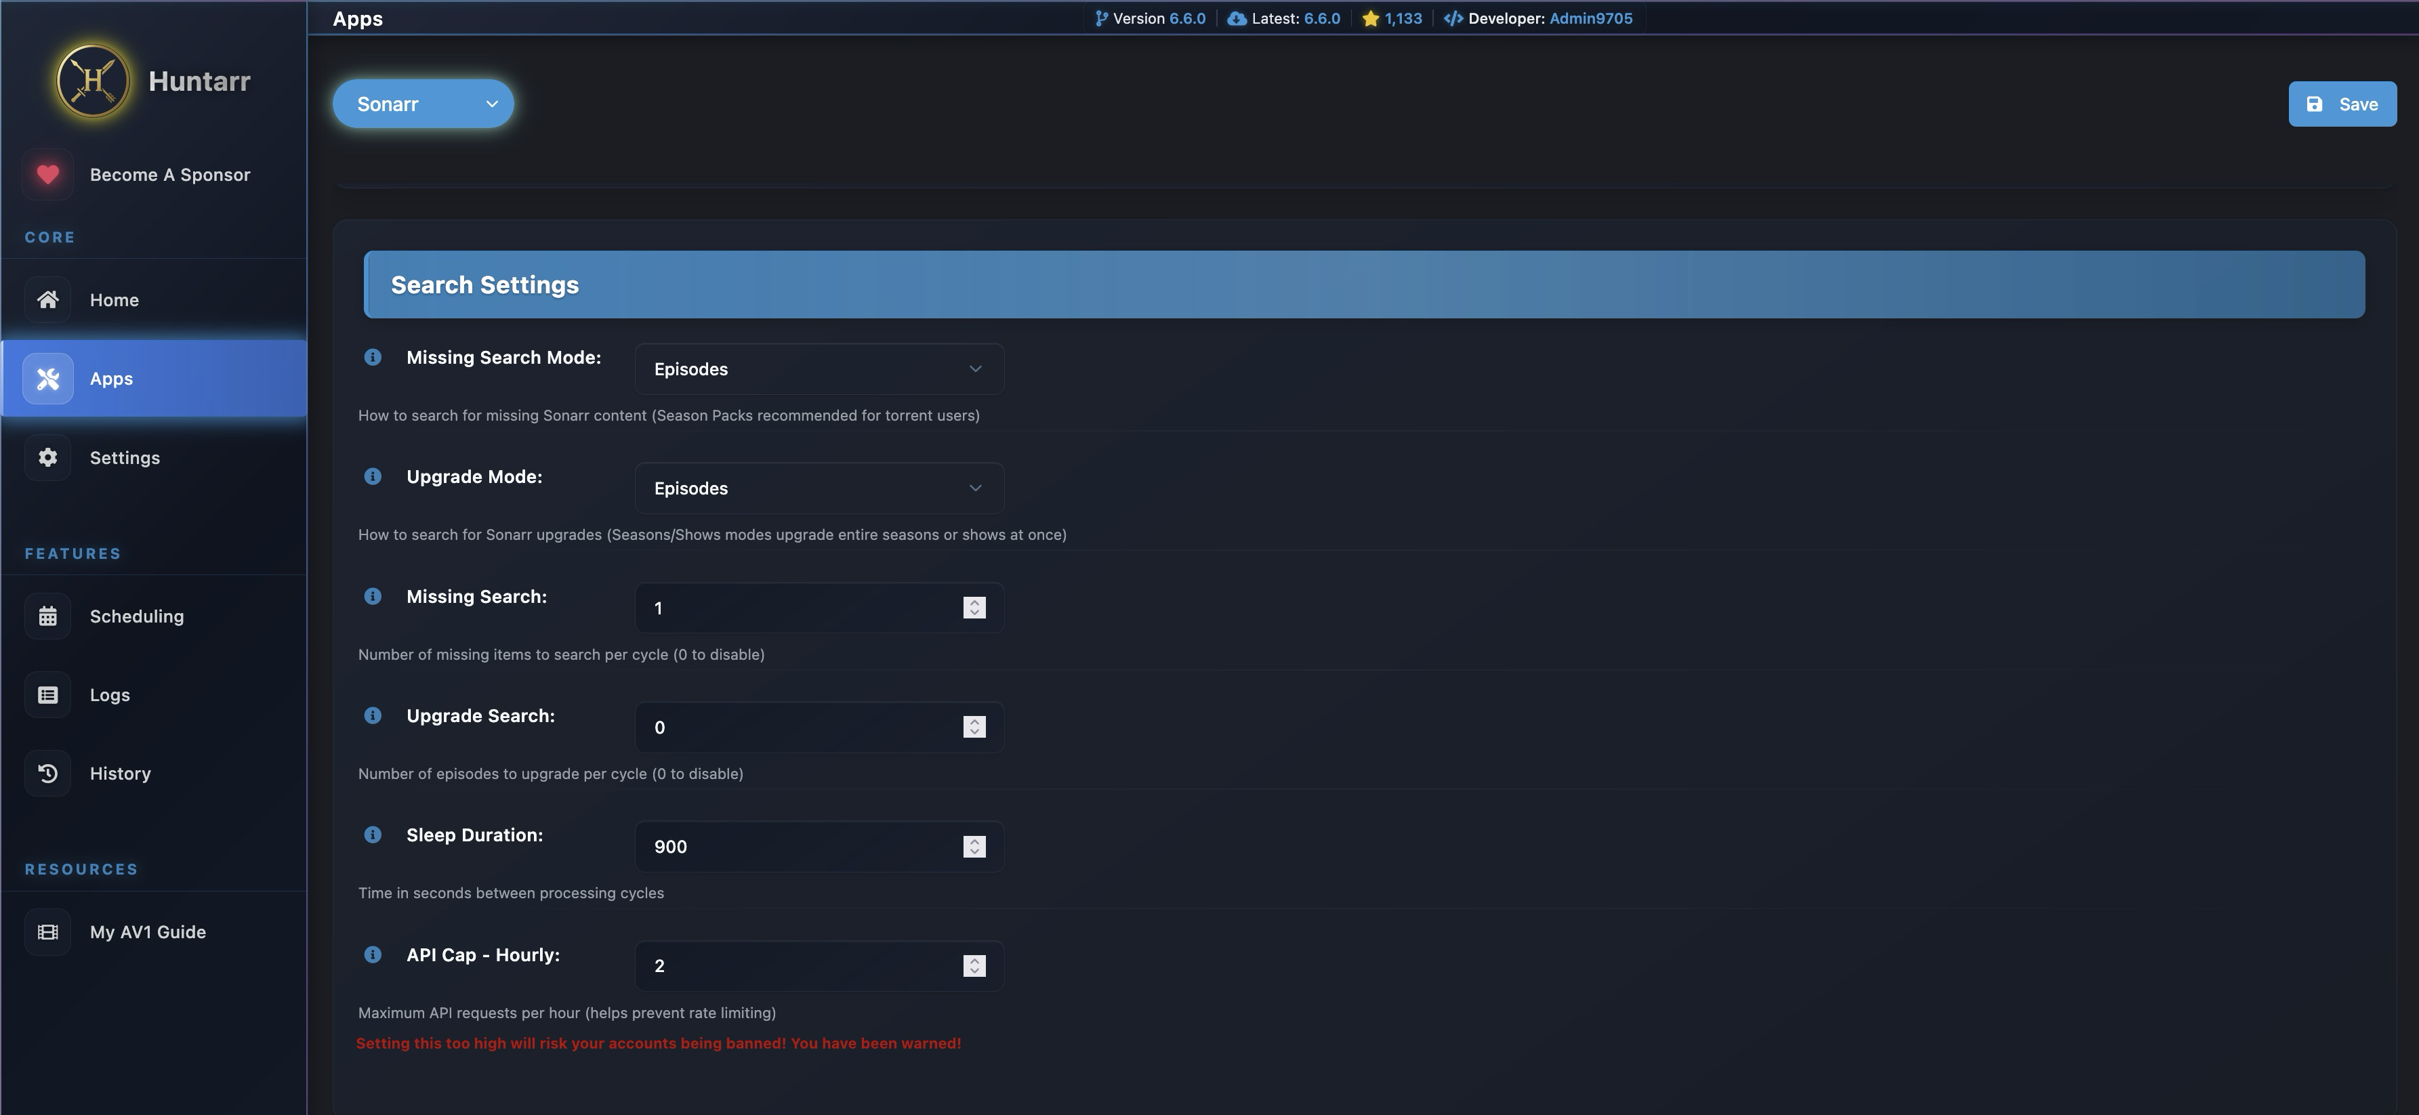
Task: Focus the Sleep Duration field showing 900
Action: tap(819, 847)
